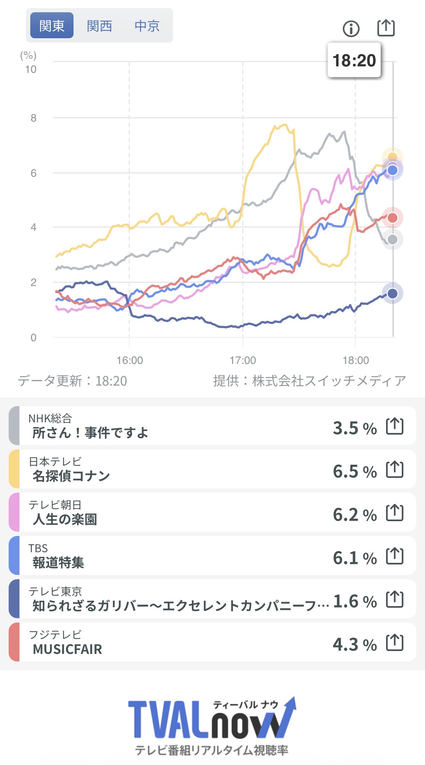Share the テレビ東京 program rating
Image resolution: width=425 pixels, height=765 pixels.
pyautogui.click(x=394, y=599)
